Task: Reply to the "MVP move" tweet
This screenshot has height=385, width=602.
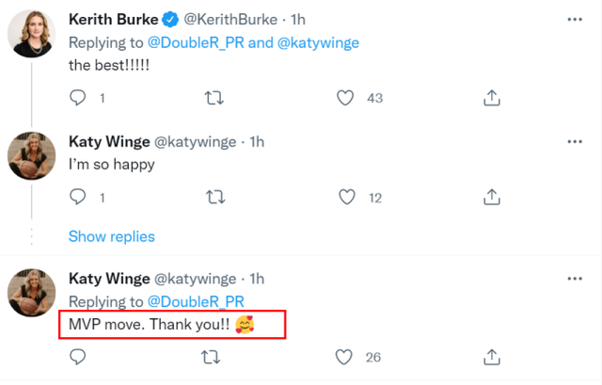Action: 79,357
